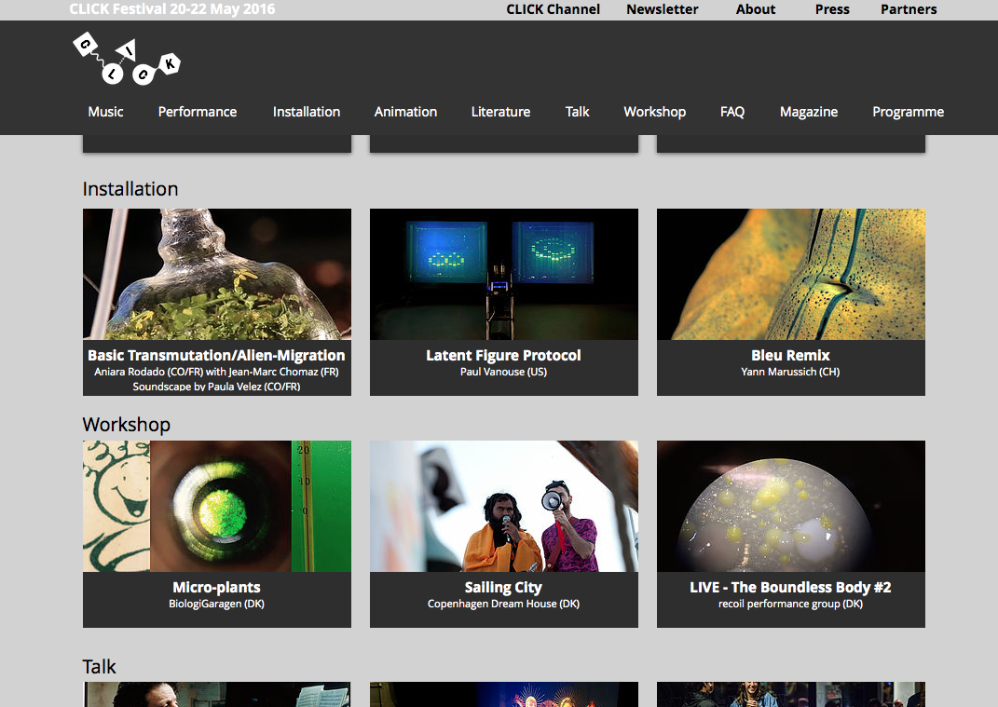998x707 pixels.
Task: Open Basic Transmutation/Alien-Migration glass bottle thumbnail
Action: 217,274
